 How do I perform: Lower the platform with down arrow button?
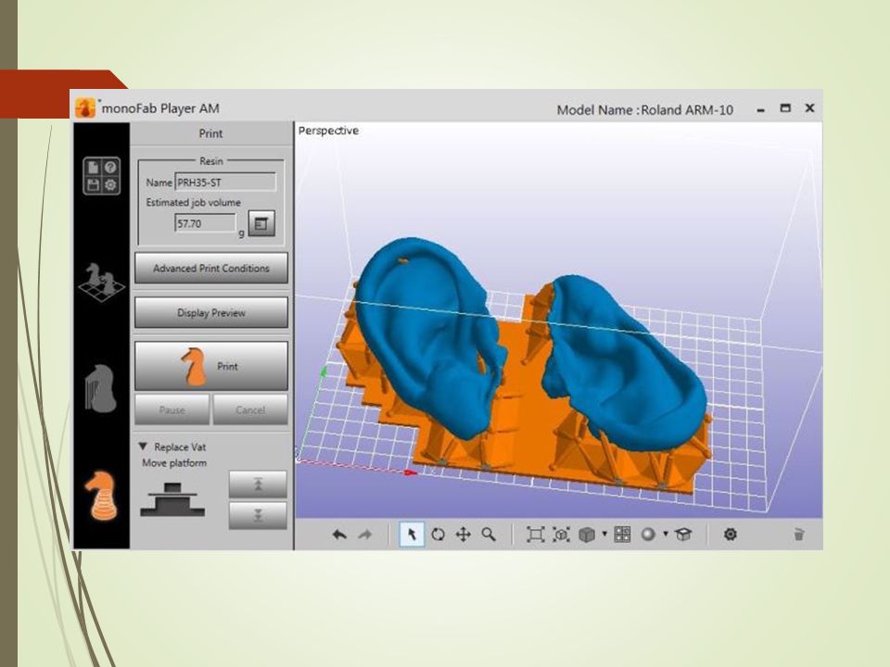(x=258, y=515)
